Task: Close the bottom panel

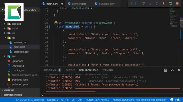Action: coord(179,70)
